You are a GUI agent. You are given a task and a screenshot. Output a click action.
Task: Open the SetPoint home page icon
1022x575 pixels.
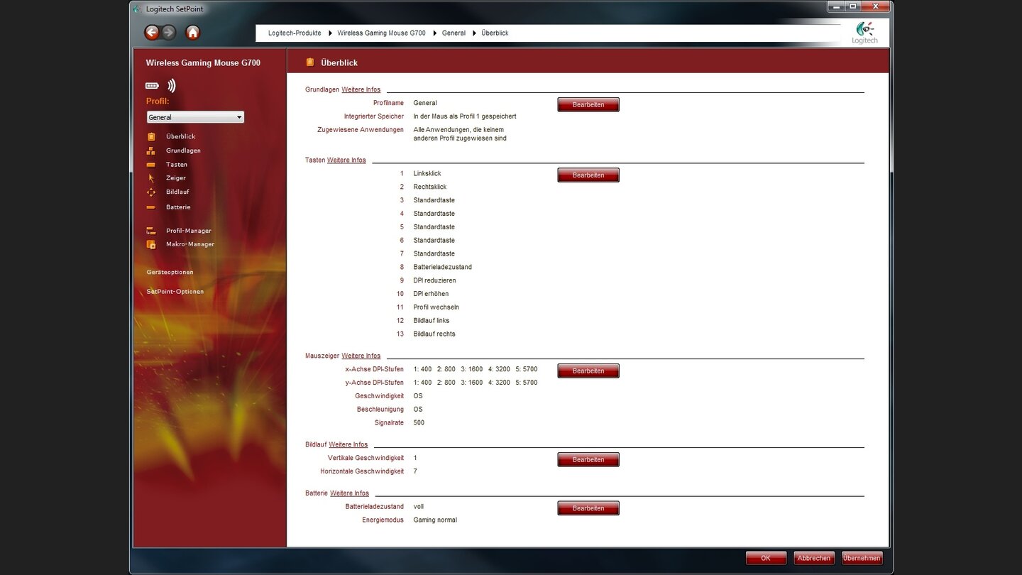(x=192, y=33)
